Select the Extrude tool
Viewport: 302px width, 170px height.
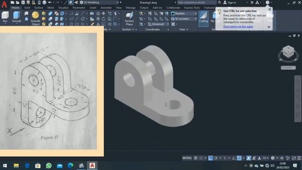click(17, 17)
